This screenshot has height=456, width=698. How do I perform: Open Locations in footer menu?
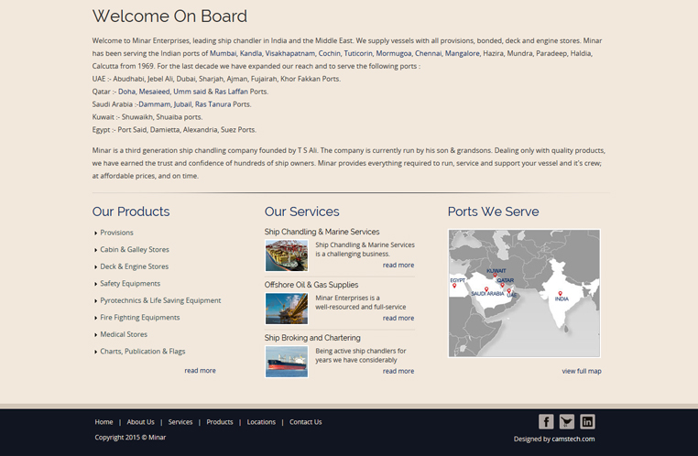(x=261, y=422)
